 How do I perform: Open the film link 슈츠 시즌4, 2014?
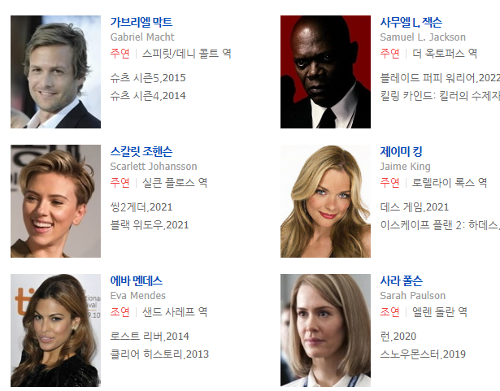(x=148, y=96)
